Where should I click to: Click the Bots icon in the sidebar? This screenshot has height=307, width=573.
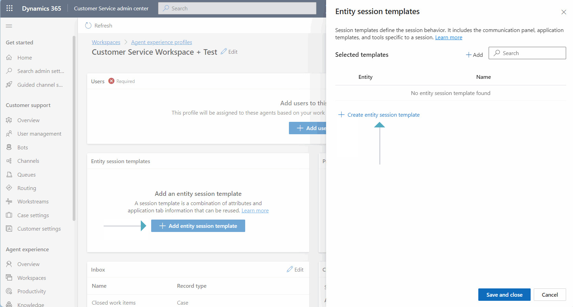tap(9, 147)
